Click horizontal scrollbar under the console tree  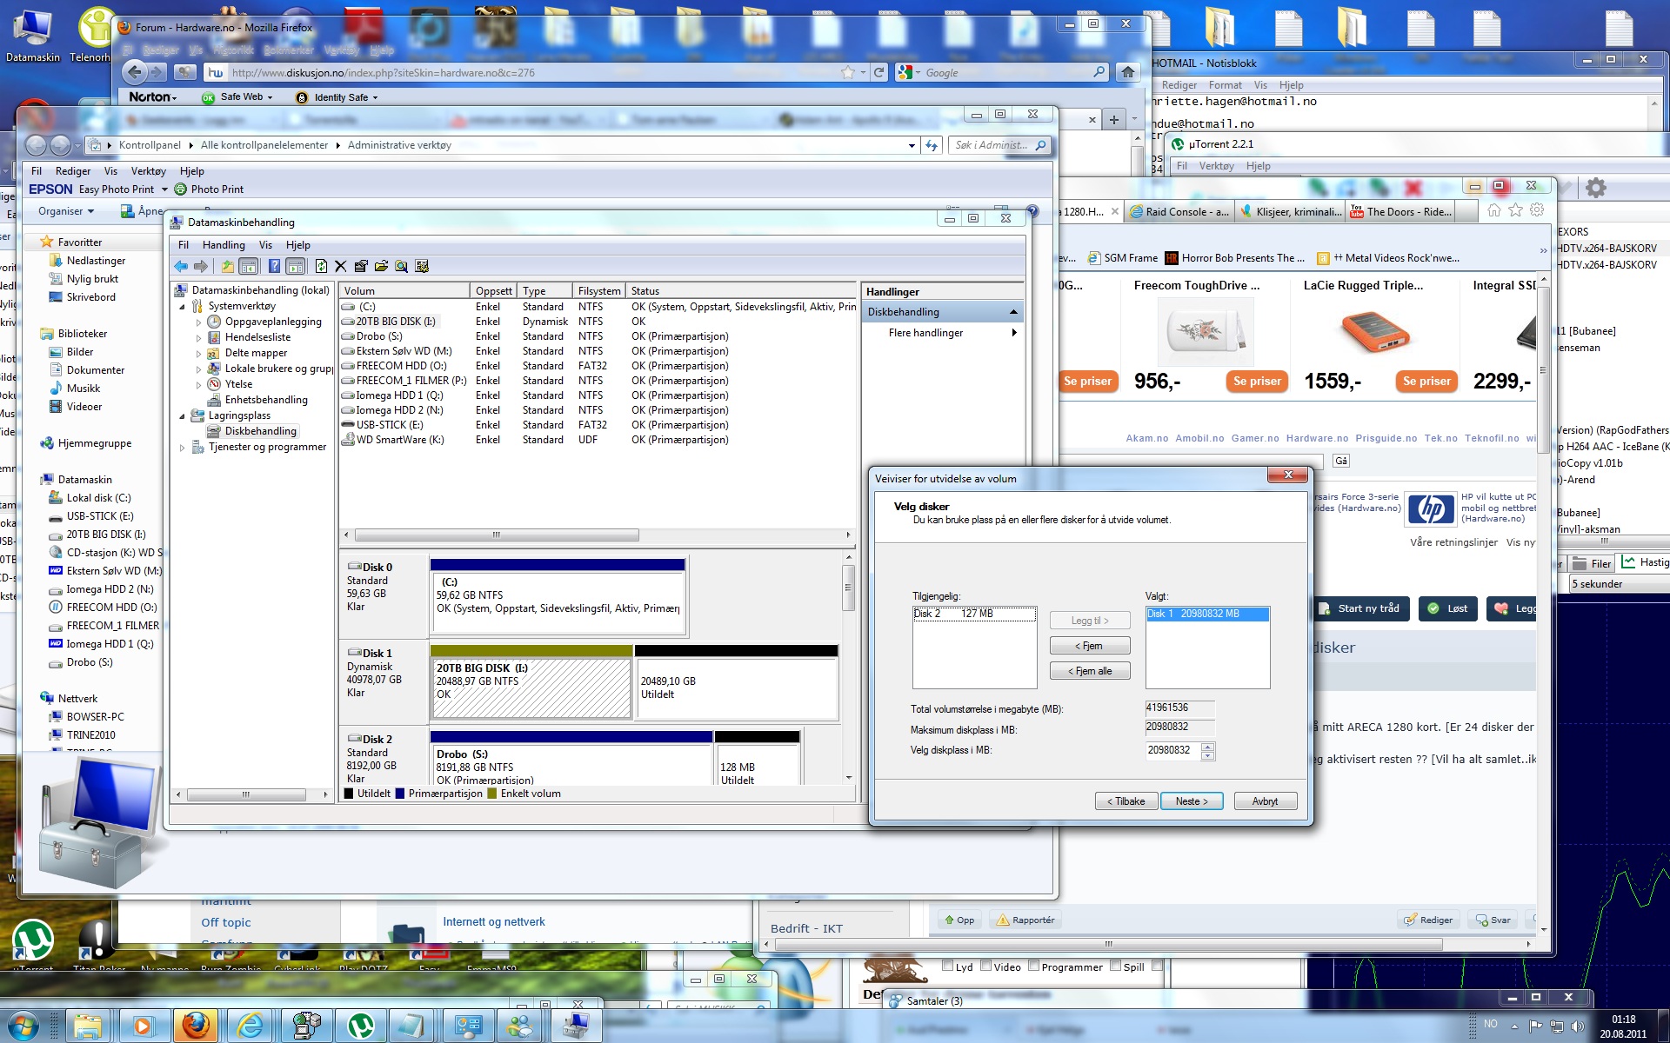pos(246,794)
